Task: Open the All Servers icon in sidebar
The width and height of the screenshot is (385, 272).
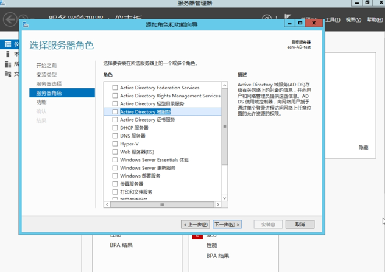Action: coord(8,65)
